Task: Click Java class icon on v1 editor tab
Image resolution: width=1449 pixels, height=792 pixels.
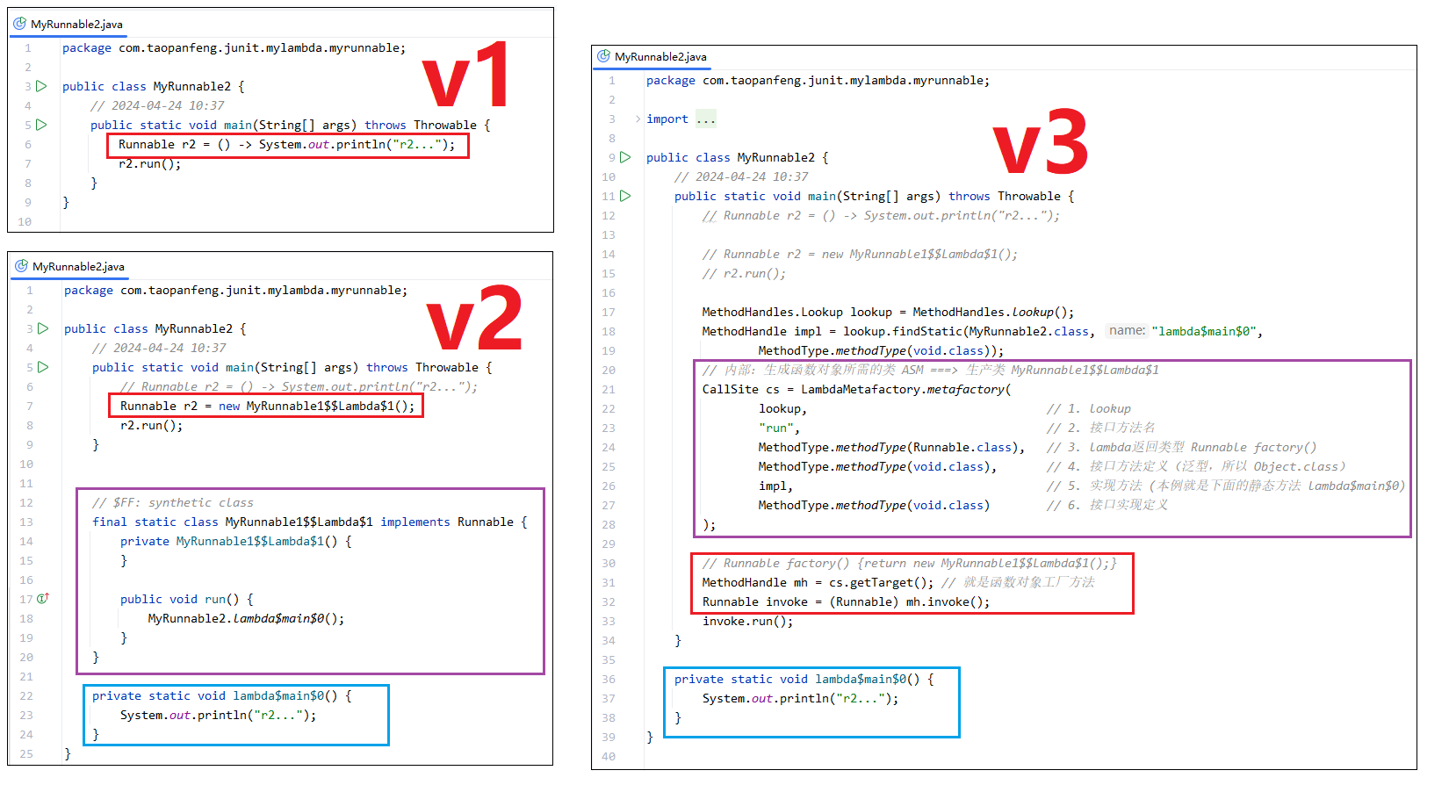Action: point(19,24)
